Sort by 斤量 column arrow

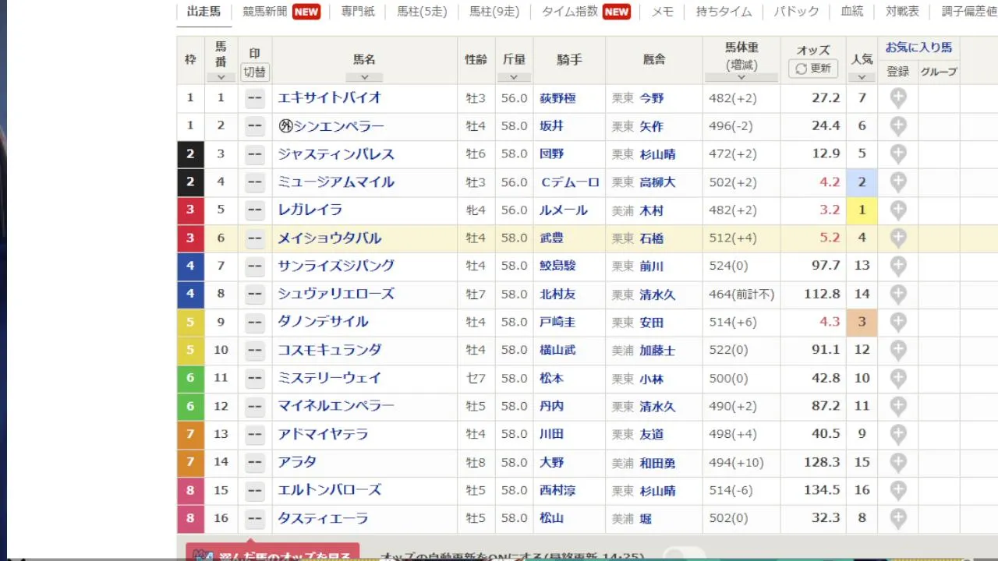point(514,77)
